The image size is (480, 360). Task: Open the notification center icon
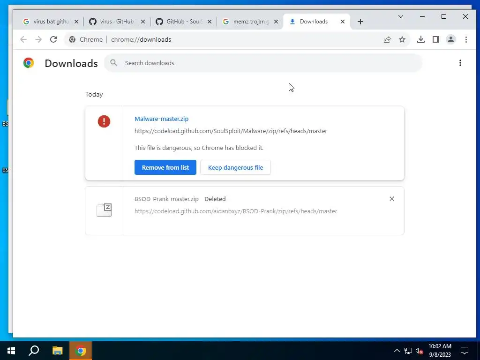point(465,351)
